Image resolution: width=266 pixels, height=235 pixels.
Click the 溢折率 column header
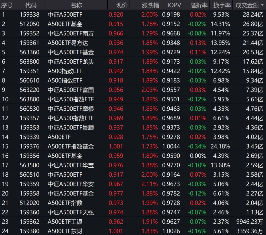[199, 5]
